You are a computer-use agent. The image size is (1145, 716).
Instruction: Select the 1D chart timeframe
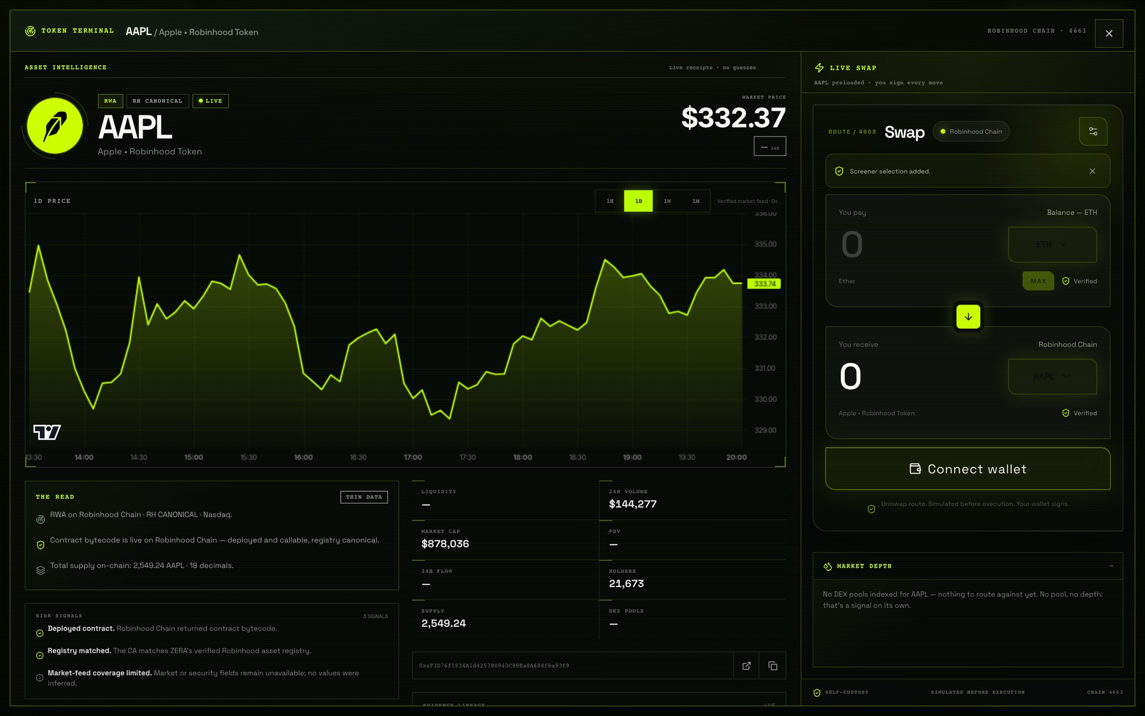tap(638, 201)
